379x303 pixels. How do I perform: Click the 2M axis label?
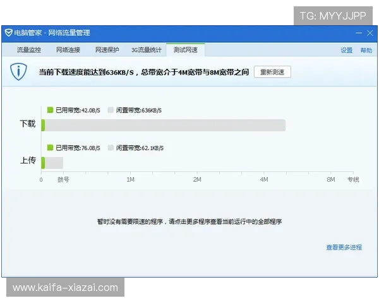[x=197, y=180]
